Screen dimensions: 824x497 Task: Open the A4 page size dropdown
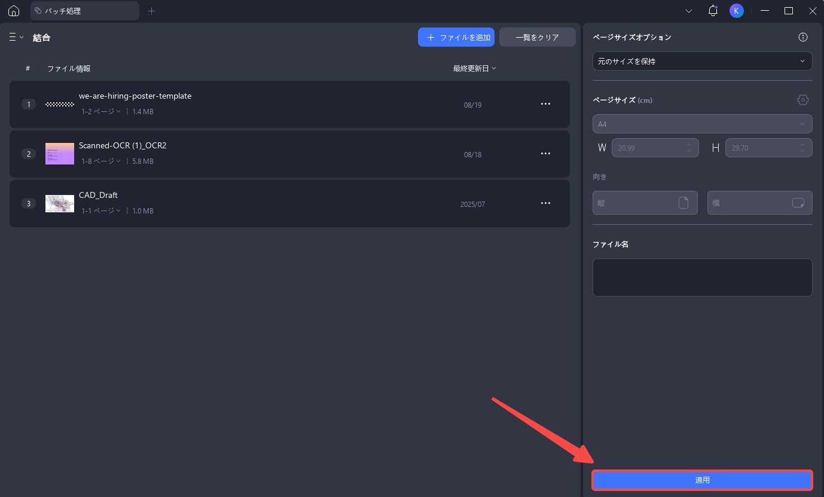pos(702,124)
